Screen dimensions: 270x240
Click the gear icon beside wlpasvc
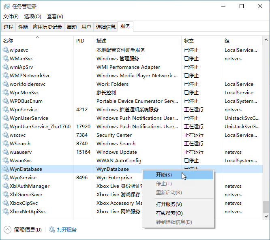tap(6, 50)
